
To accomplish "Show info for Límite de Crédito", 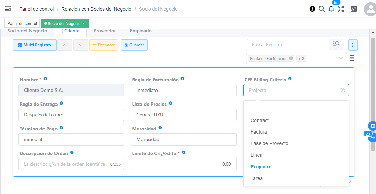I will 184,152.
